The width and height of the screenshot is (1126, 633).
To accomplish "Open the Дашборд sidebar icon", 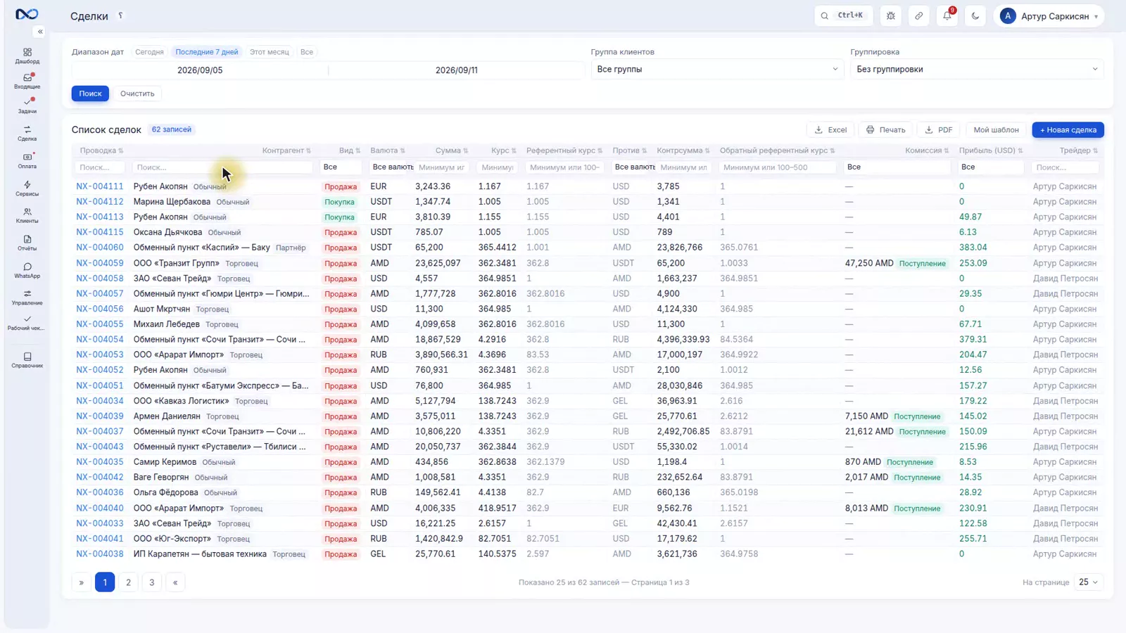I will pyautogui.click(x=27, y=56).
